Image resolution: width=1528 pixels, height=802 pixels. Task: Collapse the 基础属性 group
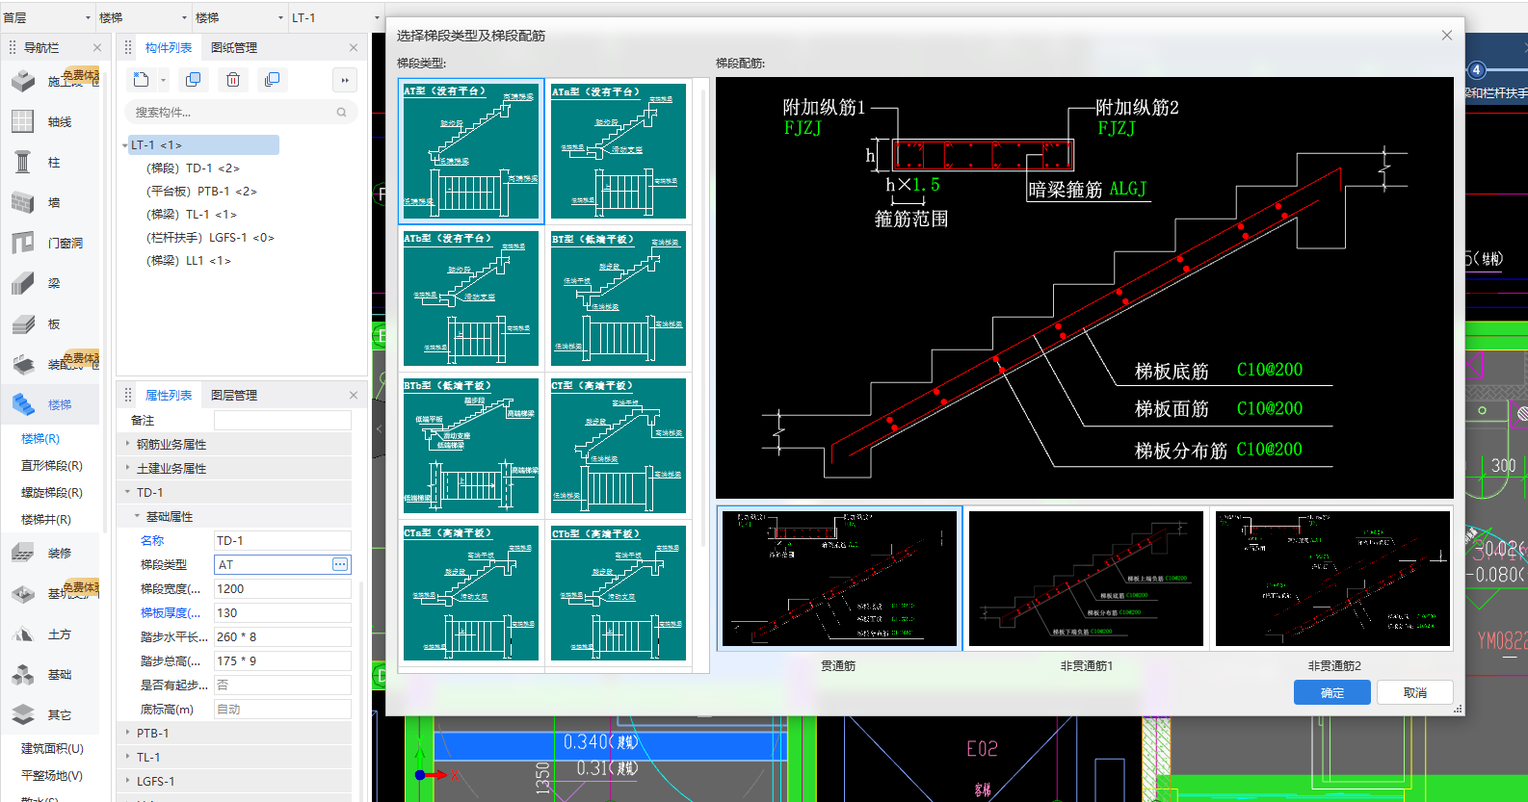pyautogui.click(x=137, y=516)
